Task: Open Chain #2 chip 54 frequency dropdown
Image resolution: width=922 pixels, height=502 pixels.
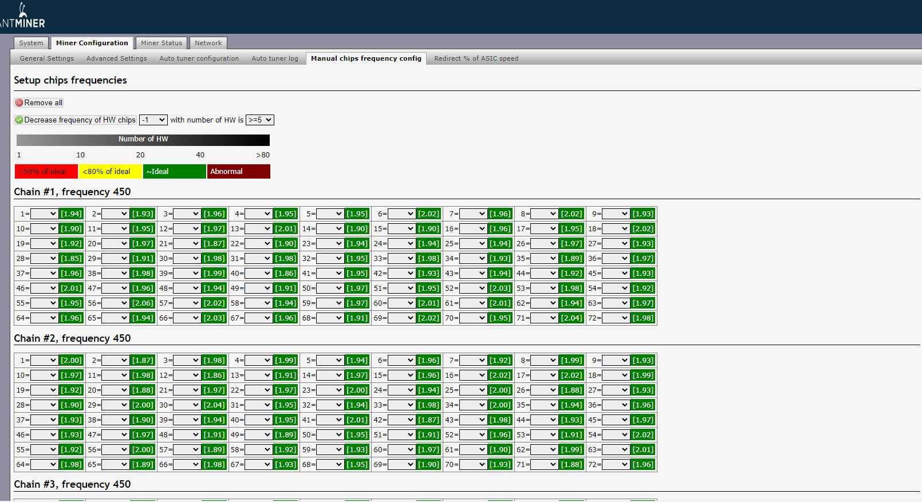Action: pos(616,435)
